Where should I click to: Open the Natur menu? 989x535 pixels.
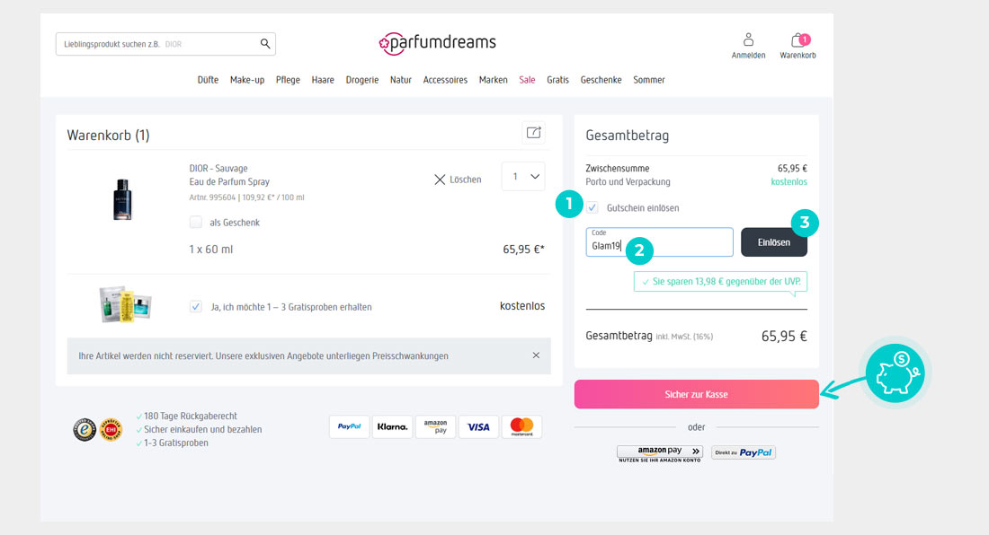tap(400, 80)
